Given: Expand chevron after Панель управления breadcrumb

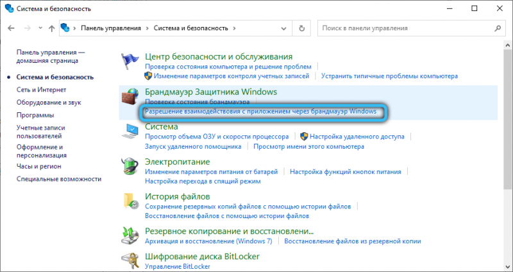Looking at the screenshot, I should pos(147,28).
